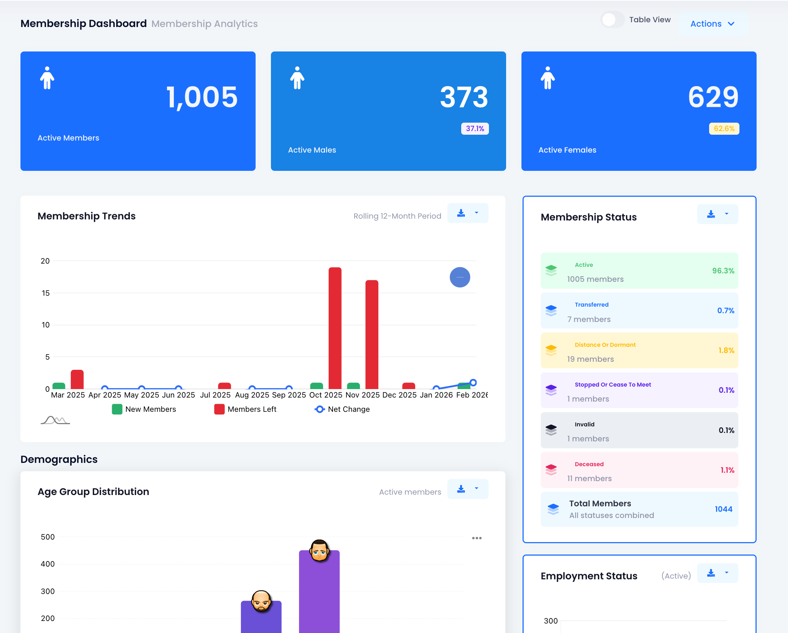
Task: Click the Membership Status download icon
Action: pos(711,214)
